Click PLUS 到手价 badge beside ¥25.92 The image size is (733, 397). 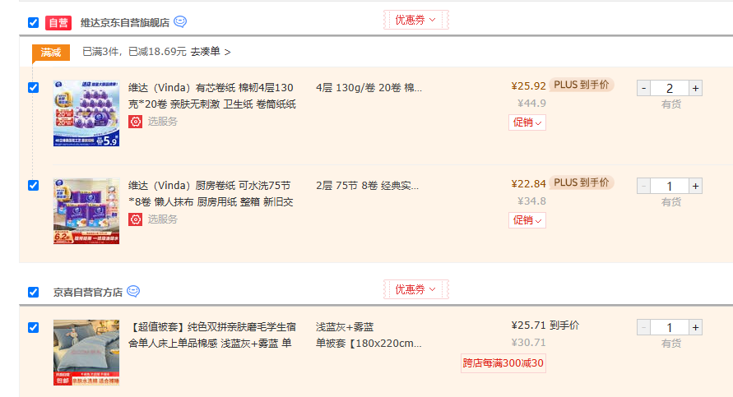[581, 85]
